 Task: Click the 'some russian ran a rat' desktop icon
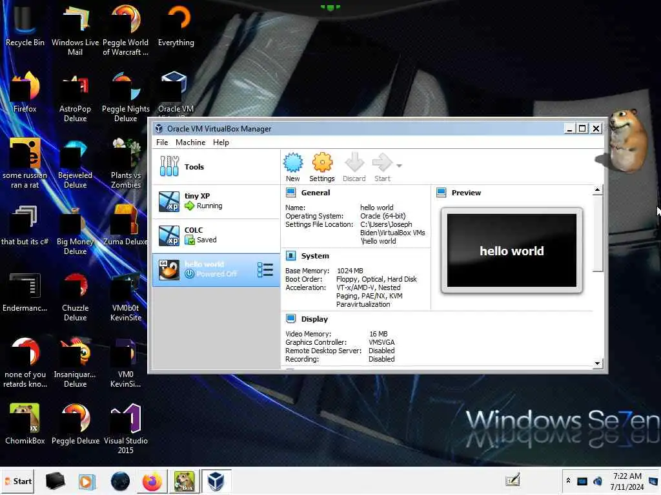coord(25,163)
